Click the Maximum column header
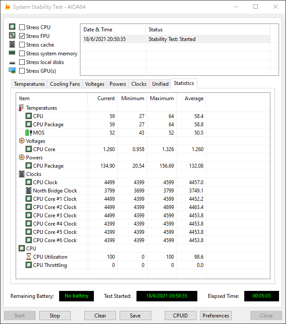Viewport: 286px width, 324px height. coord(162,98)
